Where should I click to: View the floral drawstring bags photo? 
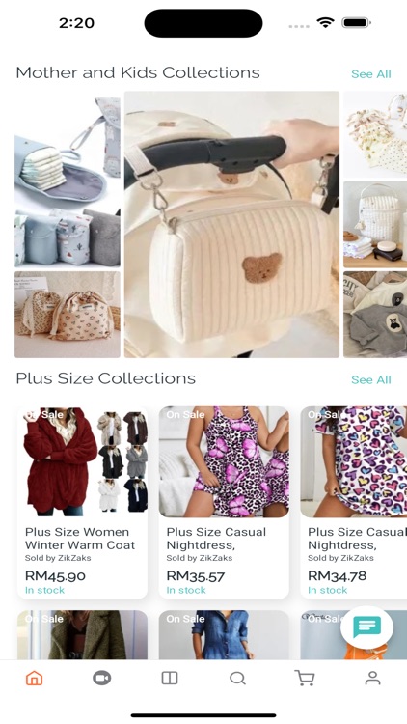click(68, 315)
